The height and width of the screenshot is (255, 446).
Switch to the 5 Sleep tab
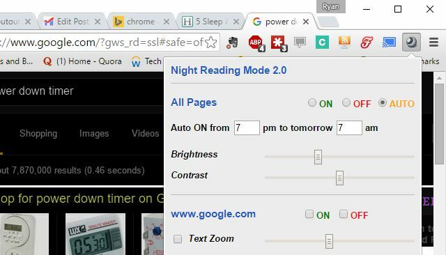click(210, 22)
